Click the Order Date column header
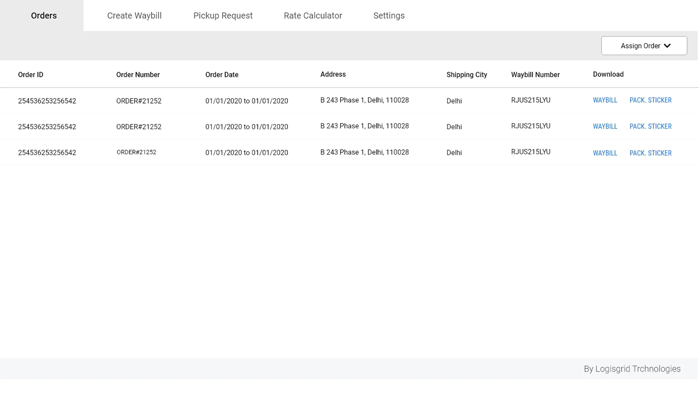 click(221, 75)
